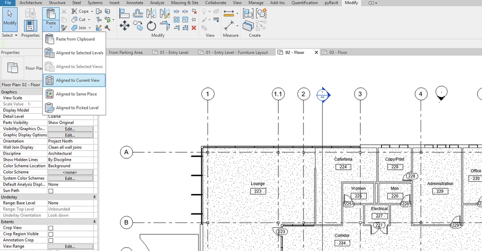Click the Demolish hammer icon

(108, 28)
